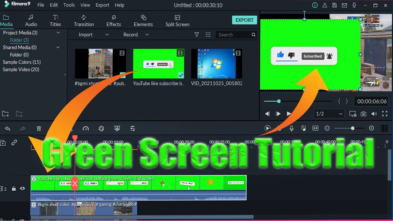Click Zoom to Fit Timeline icon
This screenshot has width=393, height=221.
click(315, 128)
